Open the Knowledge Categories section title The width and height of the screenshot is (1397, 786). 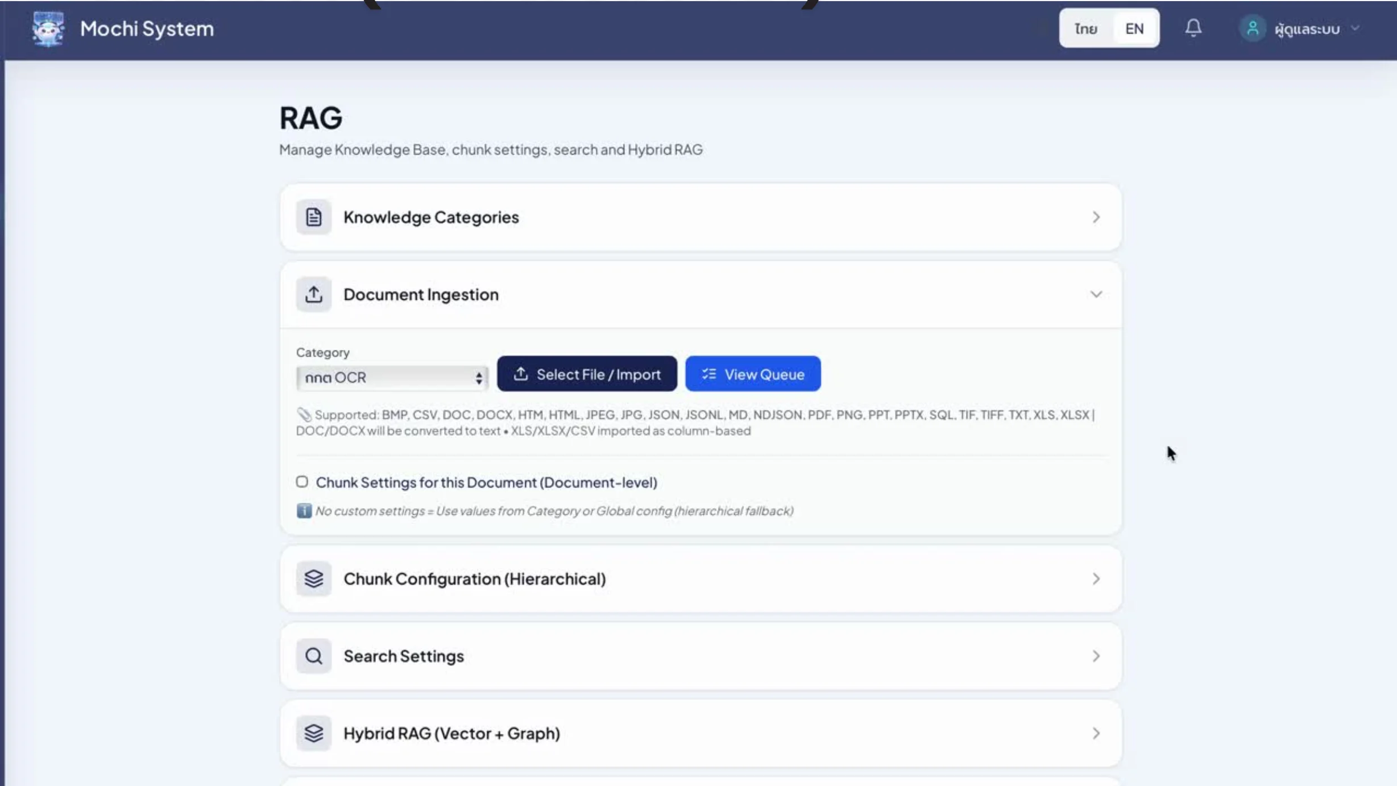431,217
